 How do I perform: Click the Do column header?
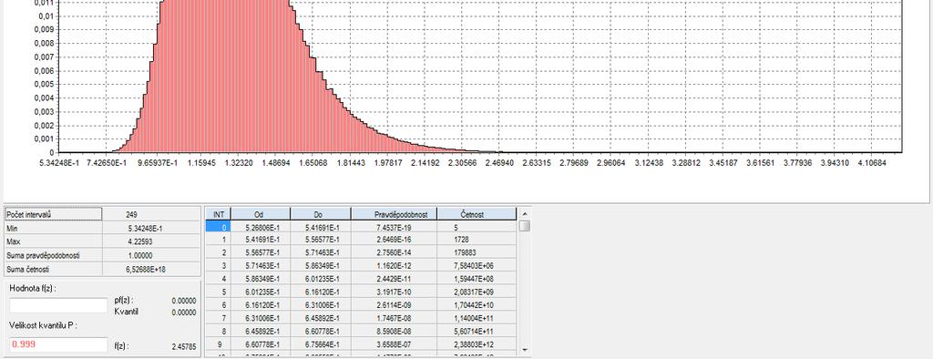321,214
